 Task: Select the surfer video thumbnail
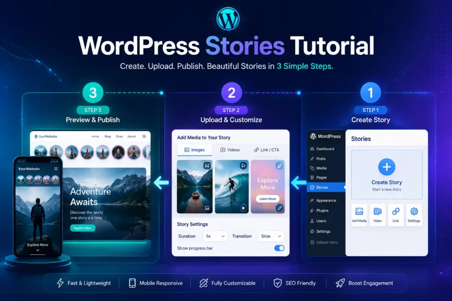point(232,187)
